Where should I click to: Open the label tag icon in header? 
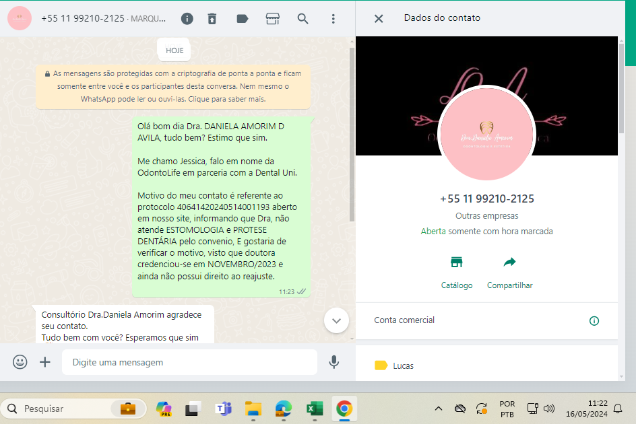tap(243, 19)
